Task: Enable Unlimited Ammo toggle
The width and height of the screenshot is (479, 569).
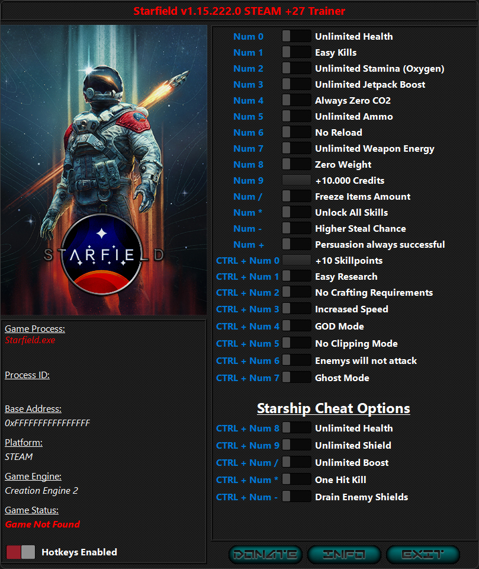Action: [x=296, y=116]
